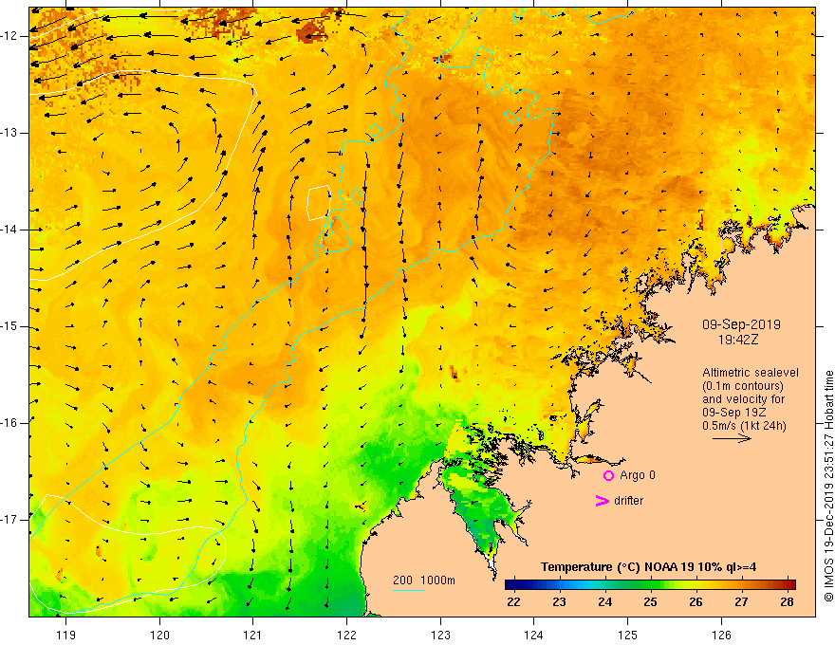
Task: Click the temperature color bar
Action: [x=650, y=584]
